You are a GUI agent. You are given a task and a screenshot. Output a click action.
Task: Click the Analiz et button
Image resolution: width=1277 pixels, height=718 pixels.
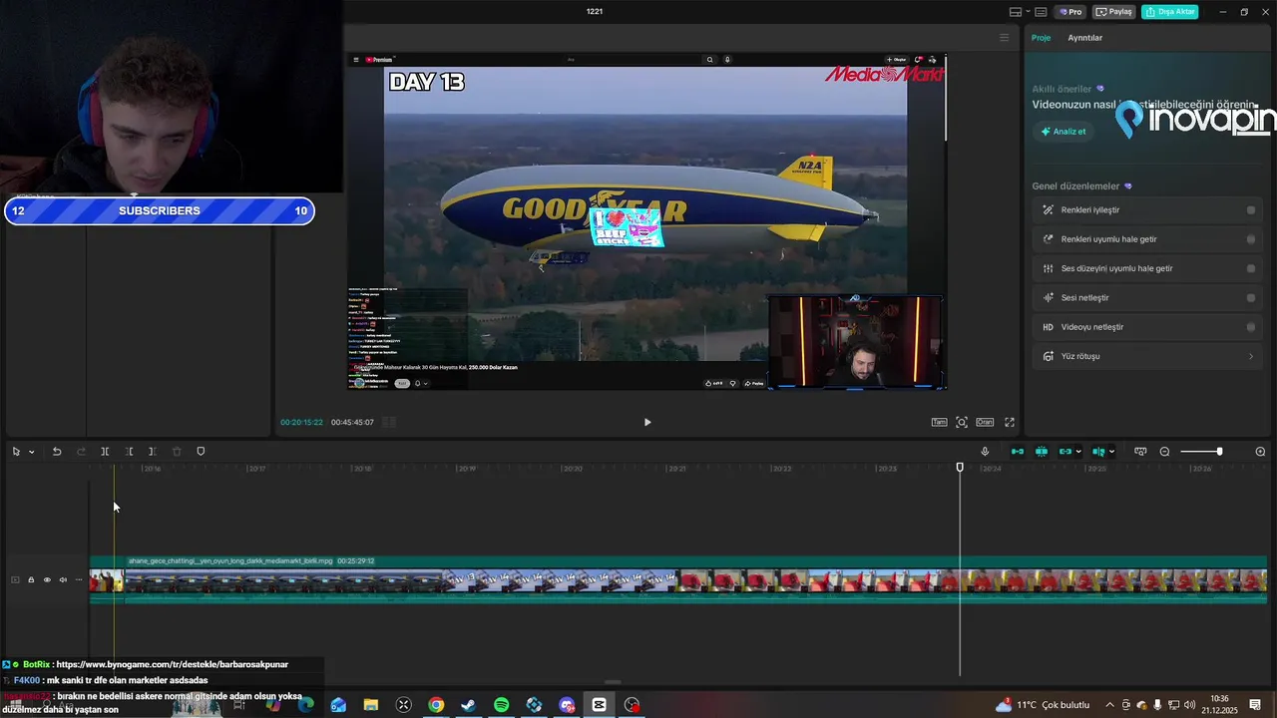pos(1064,131)
